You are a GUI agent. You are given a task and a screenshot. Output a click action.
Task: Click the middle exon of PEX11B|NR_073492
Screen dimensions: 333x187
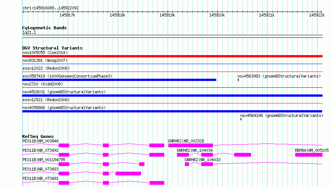coord(106,155)
